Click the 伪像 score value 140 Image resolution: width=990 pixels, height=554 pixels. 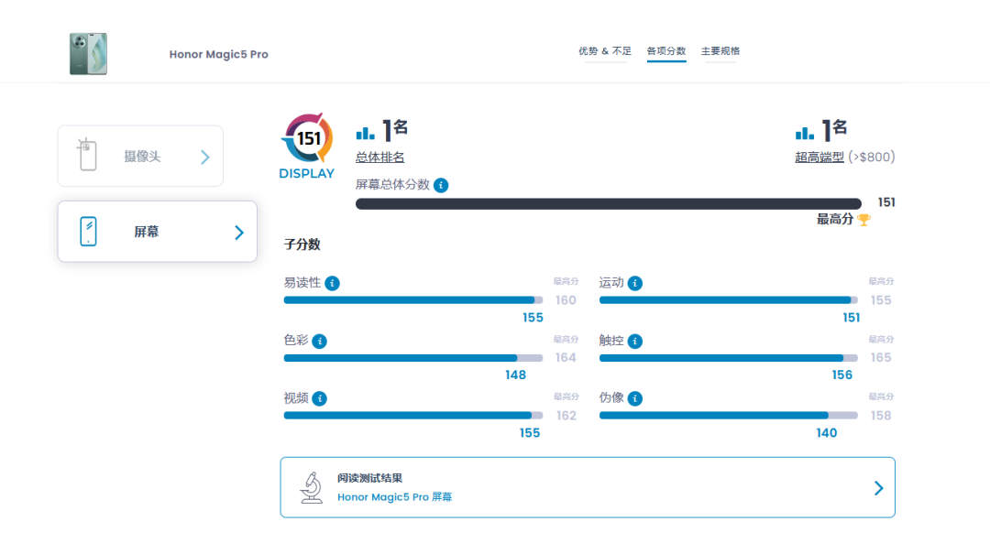pos(827,433)
